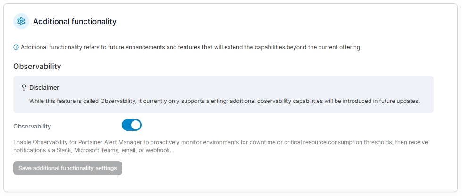Click the Disclaimer label text
This screenshot has width=462, height=196.
point(44,87)
